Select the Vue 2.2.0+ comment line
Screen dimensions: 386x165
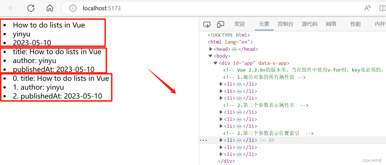pos(303,70)
